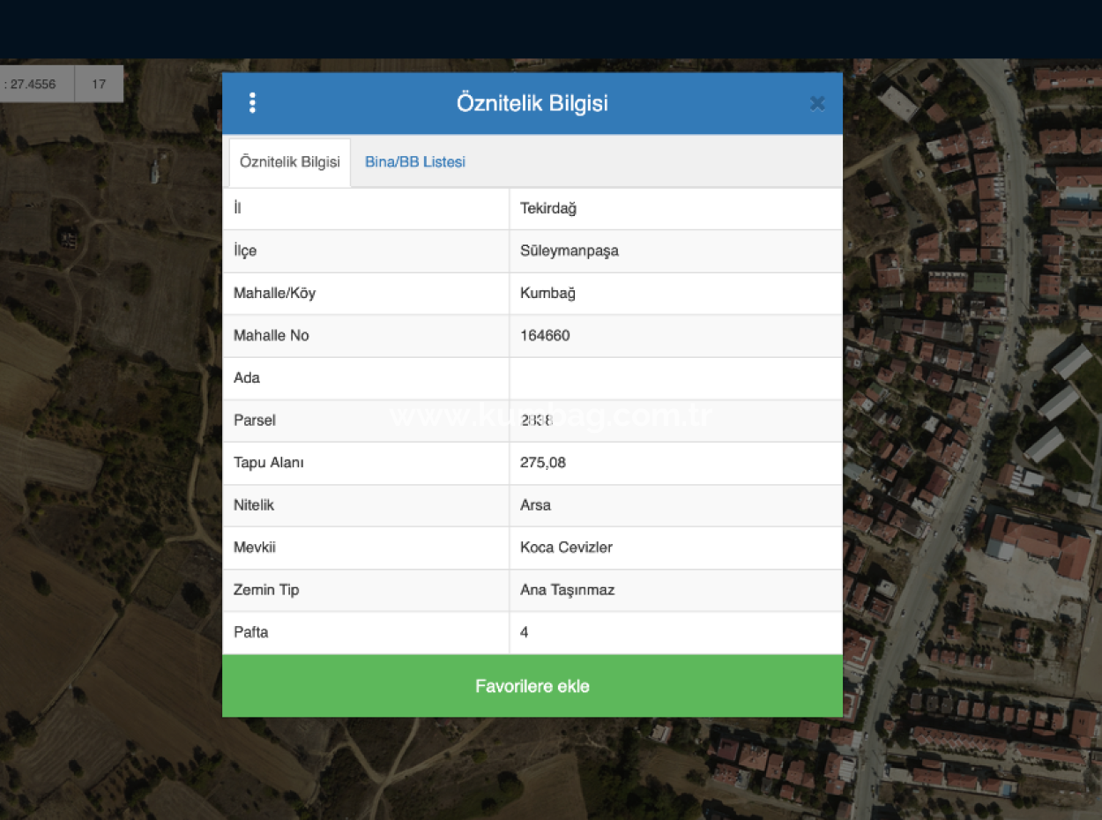Click the zoom level 17 indicator
Screen dimensions: 1102x820
pos(99,85)
